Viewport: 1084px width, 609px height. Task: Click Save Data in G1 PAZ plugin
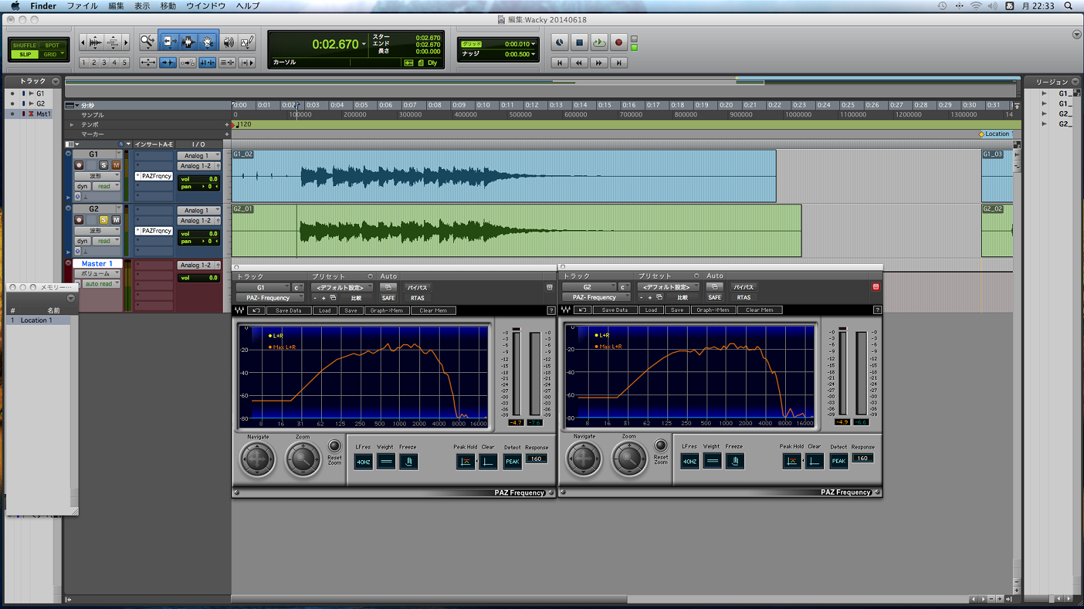(289, 311)
